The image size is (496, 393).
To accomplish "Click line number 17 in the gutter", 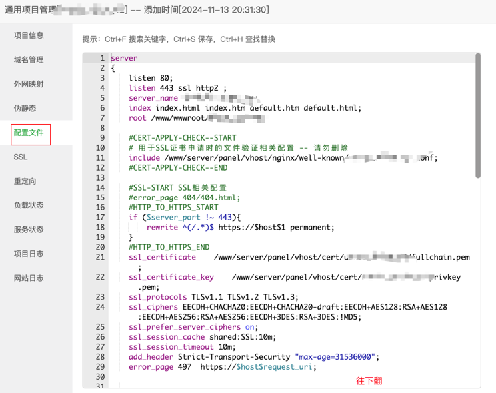I will (100, 217).
